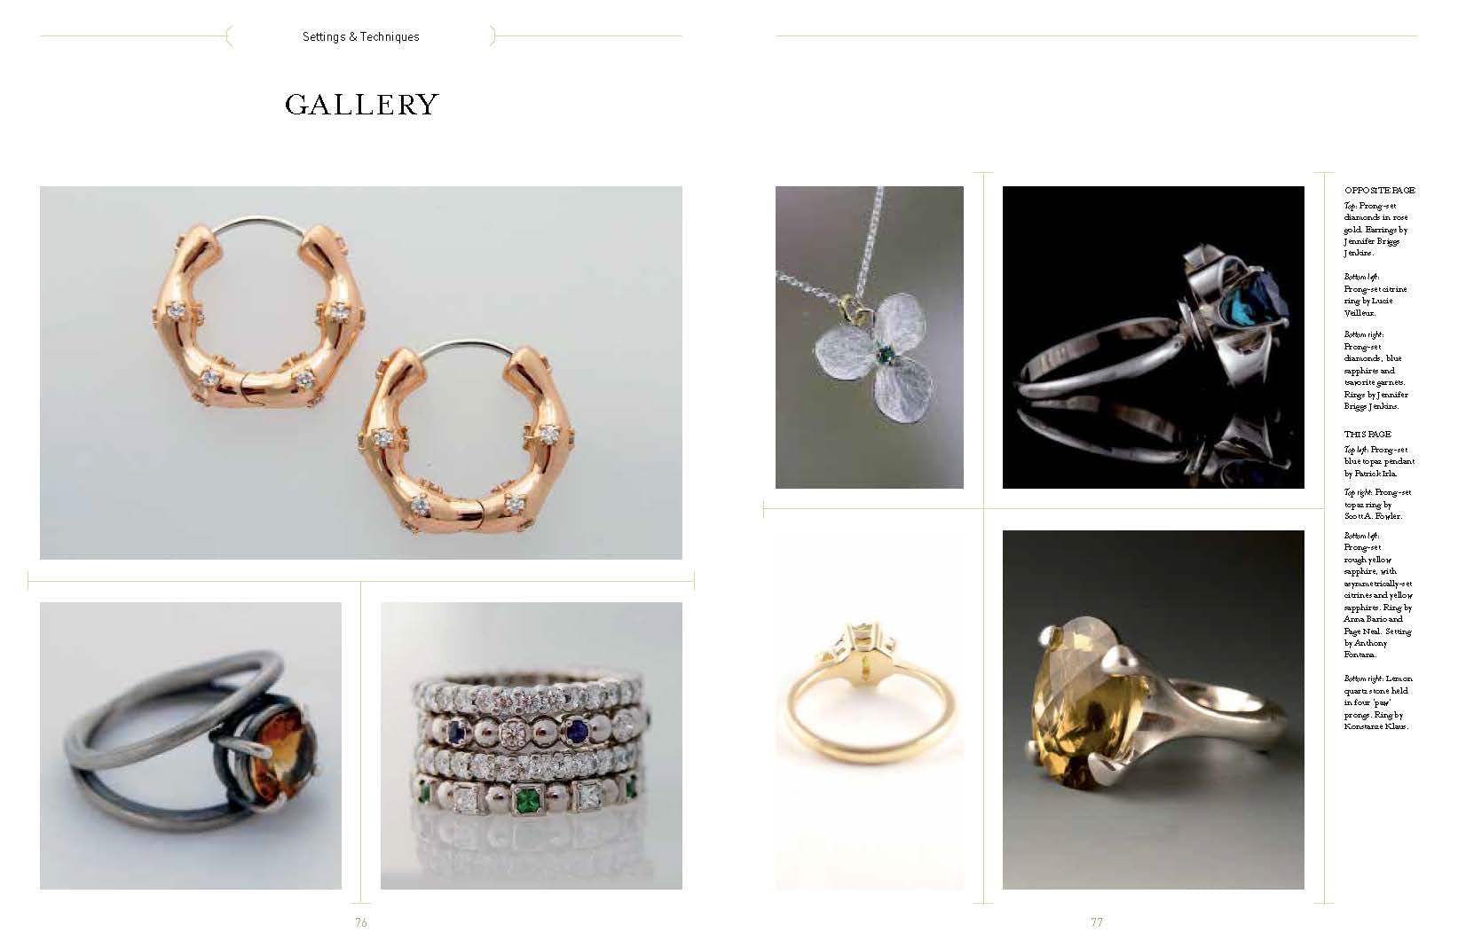Click the Settings & Techniques header label

(360, 37)
